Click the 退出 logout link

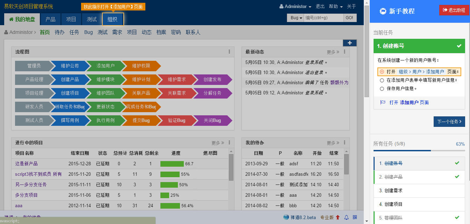point(320,6)
